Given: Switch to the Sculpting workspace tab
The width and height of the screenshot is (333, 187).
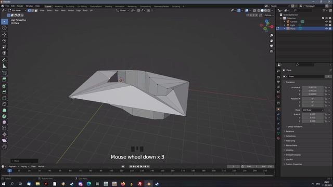Looking at the screenshot, I should pos(70,6).
